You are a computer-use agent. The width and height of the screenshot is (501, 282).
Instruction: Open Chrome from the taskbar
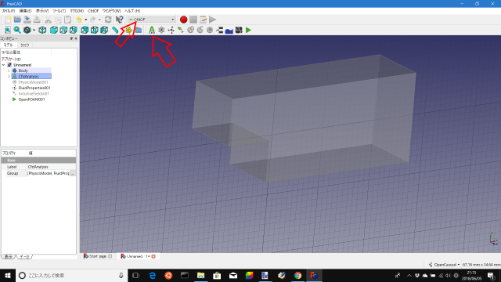[x=297, y=275]
